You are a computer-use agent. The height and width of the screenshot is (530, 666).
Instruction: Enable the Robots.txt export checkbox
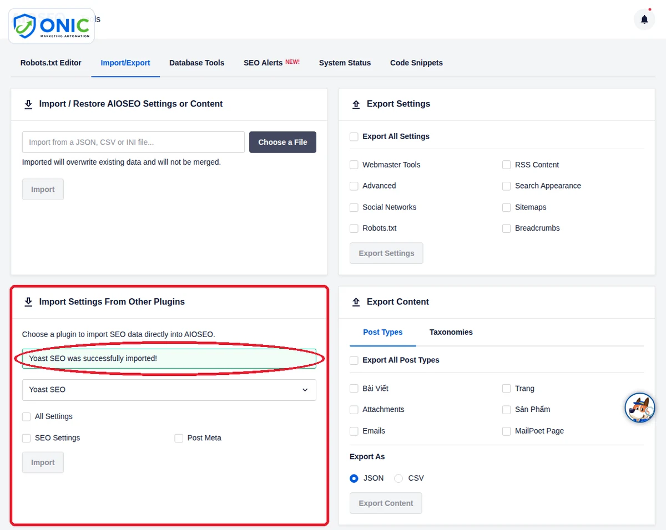click(x=354, y=228)
